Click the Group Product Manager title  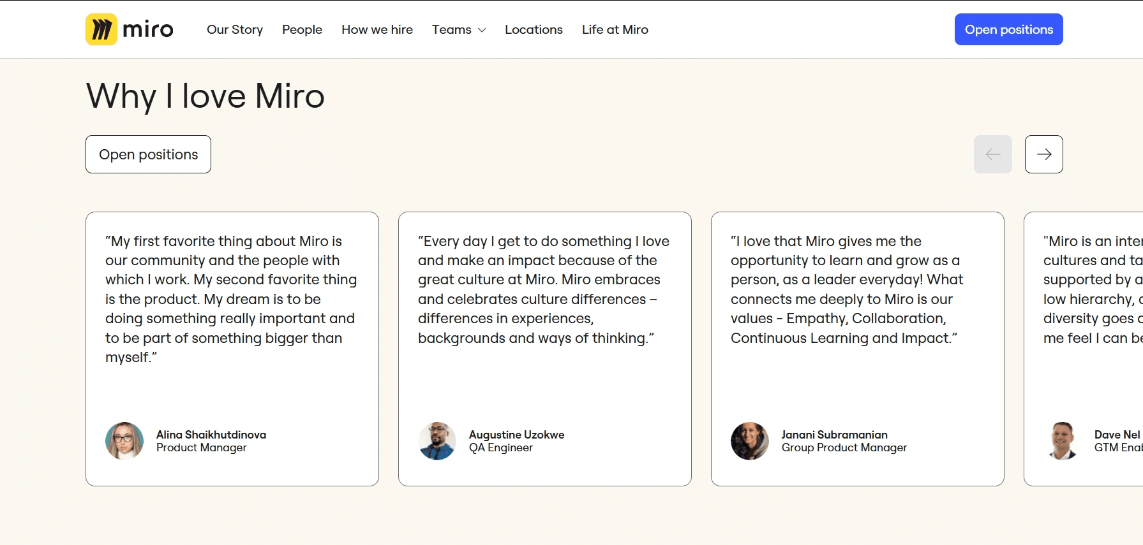(x=844, y=447)
